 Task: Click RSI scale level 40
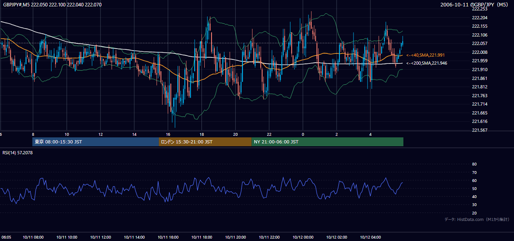[474, 196]
